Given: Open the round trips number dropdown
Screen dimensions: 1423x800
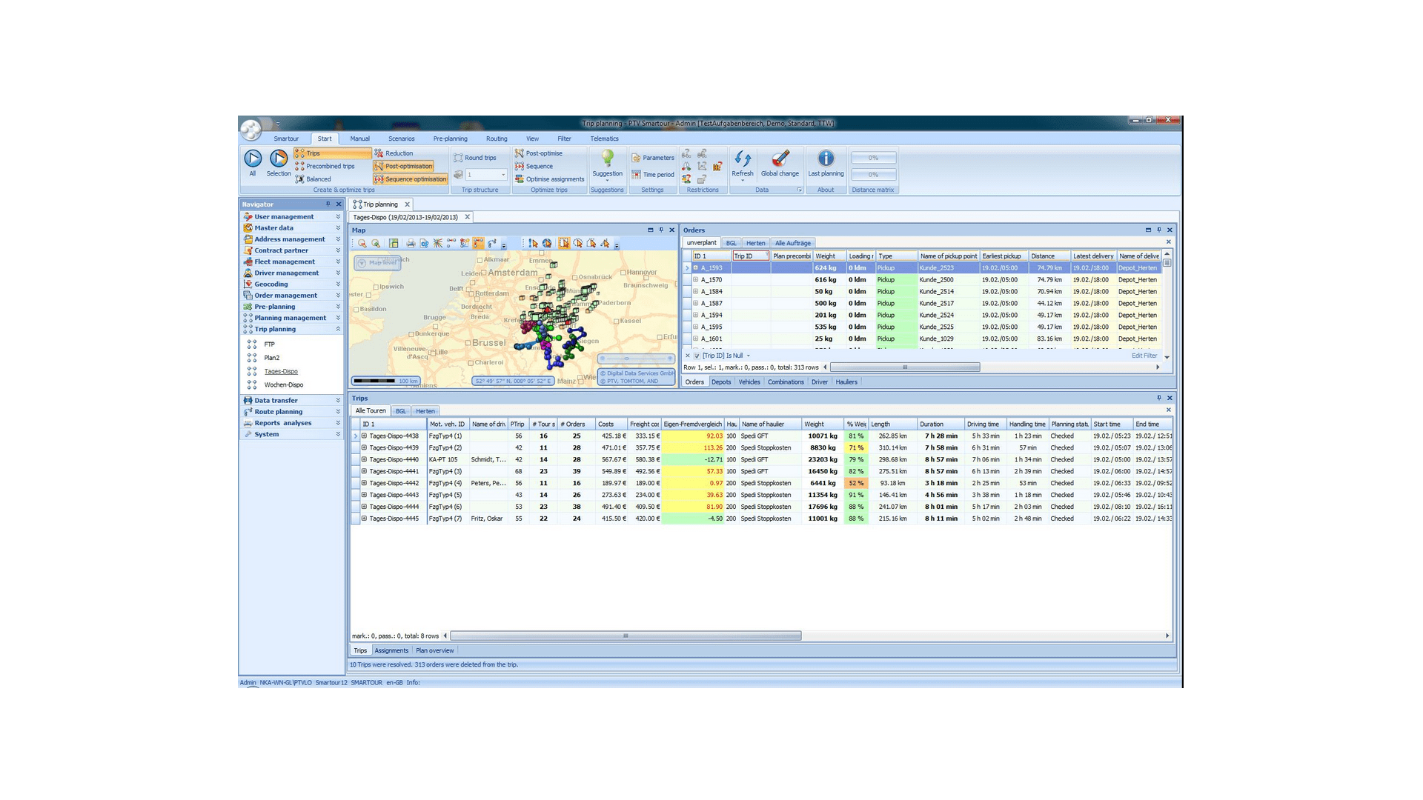Looking at the screenshot, I should pos(503,176).
